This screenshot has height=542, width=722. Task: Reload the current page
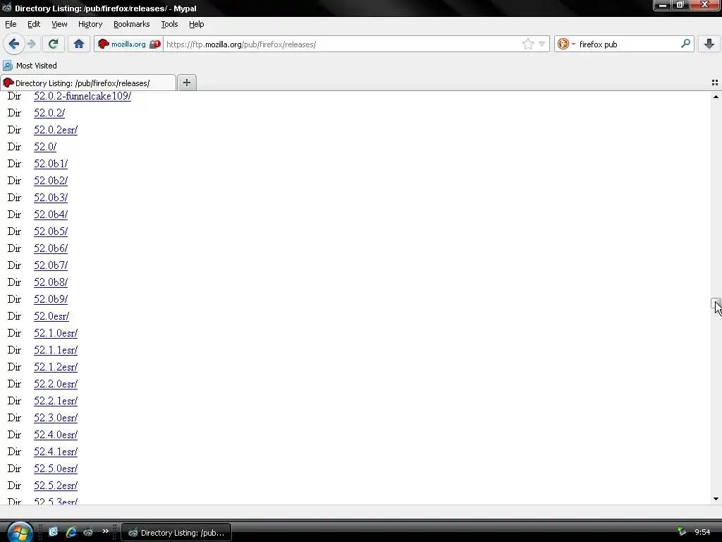[x=53, y=44]
